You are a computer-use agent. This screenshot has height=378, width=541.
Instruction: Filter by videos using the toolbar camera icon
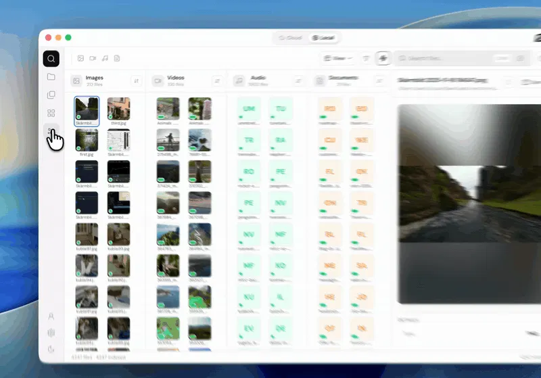click(93, 58)
